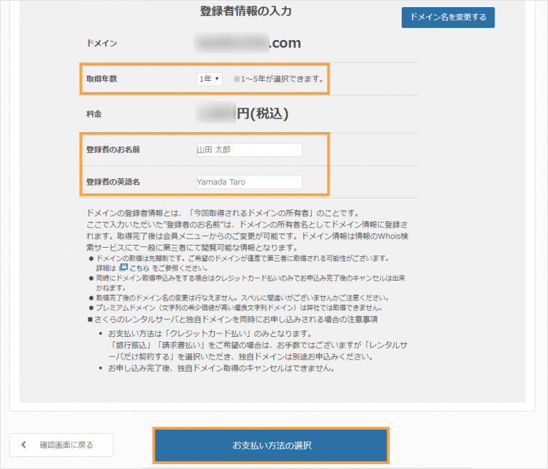Open the こちら details link

click(x=139, y=267)
